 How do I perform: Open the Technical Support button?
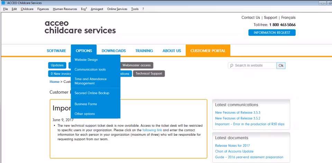click(x=148, y=74)
